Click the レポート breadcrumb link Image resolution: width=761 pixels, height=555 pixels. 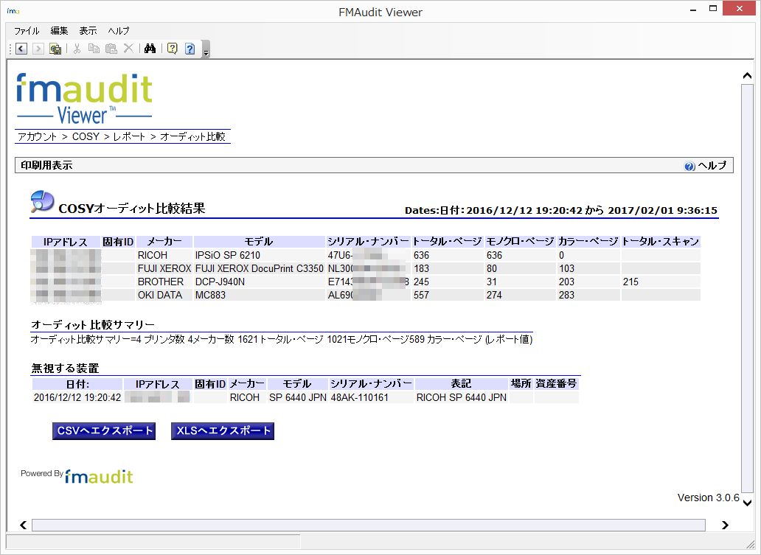pos(129,137)
